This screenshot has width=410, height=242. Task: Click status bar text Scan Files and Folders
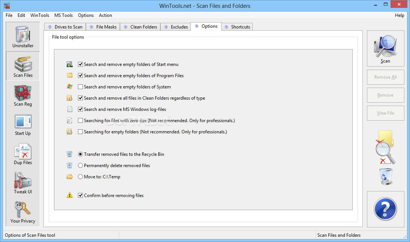[339, 235]
